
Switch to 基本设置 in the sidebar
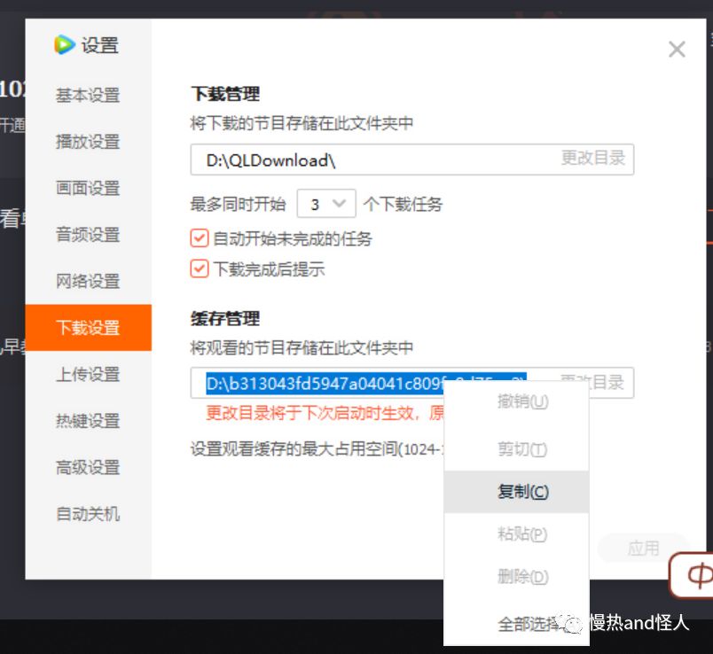89,95
